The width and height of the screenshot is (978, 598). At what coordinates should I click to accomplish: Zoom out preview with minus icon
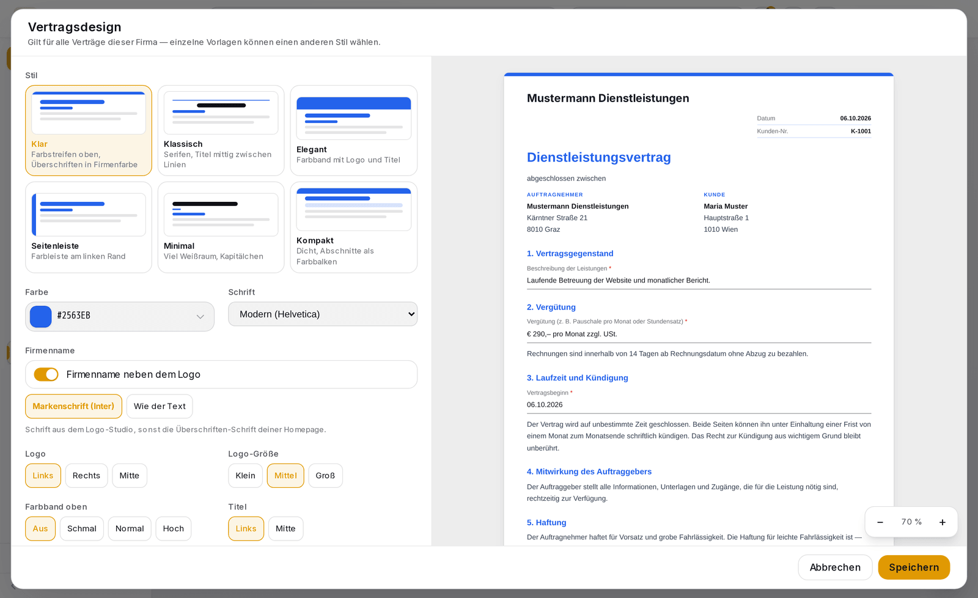[880, 522]
